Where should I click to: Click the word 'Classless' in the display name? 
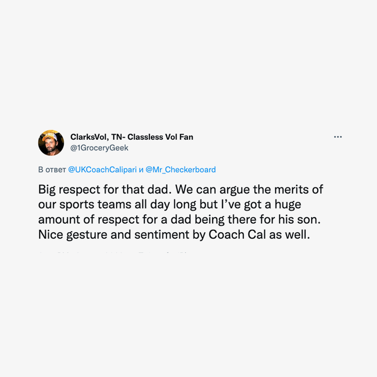pos(145,137)
